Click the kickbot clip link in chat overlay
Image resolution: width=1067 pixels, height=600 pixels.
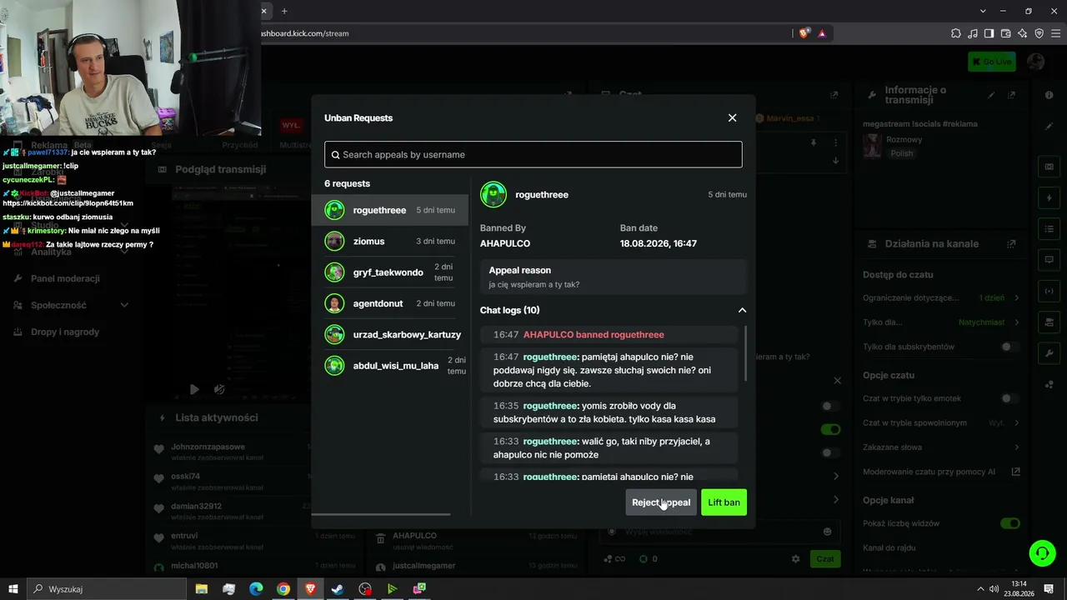tap(68, 203)
